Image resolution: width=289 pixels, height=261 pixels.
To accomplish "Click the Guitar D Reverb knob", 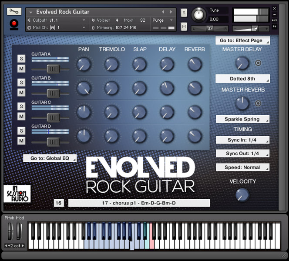I will click(x=195, y=136).
